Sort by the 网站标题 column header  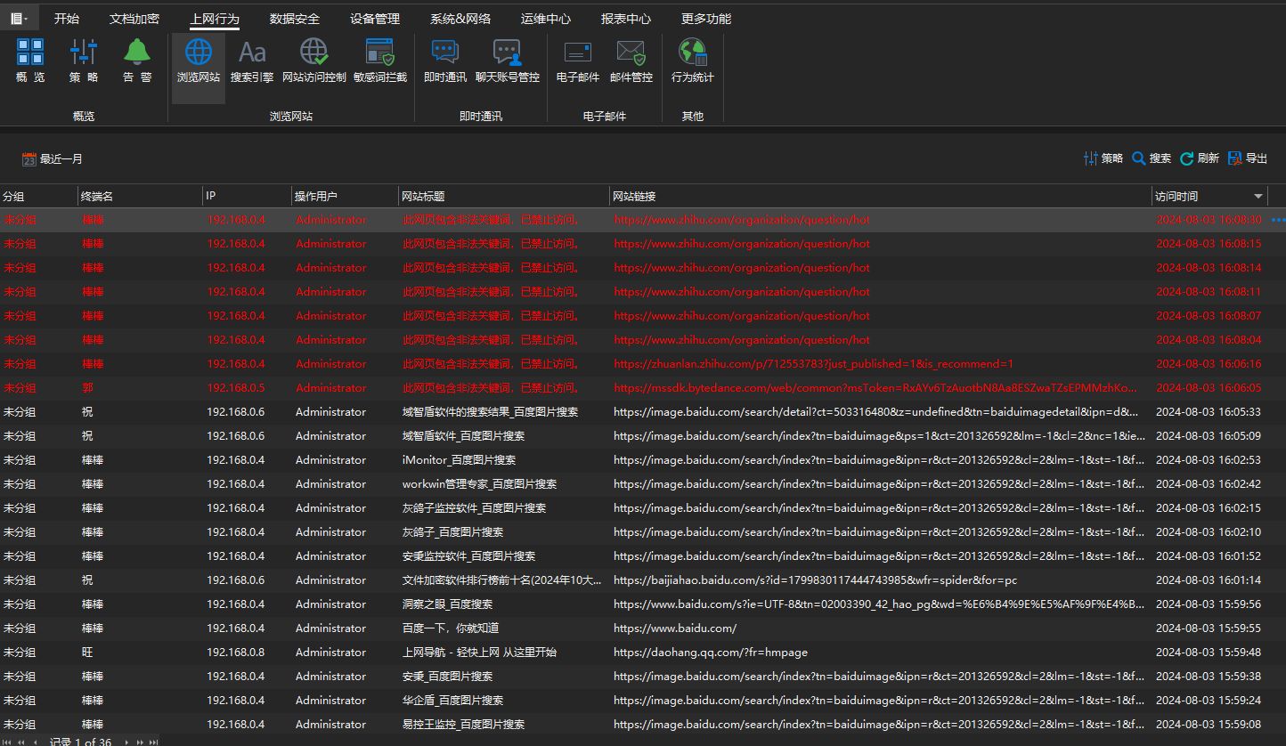pyautogui.click(x=504, y=196)
